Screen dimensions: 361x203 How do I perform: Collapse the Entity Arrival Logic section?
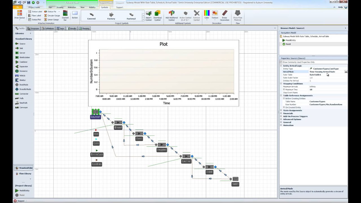pos(281,66)
